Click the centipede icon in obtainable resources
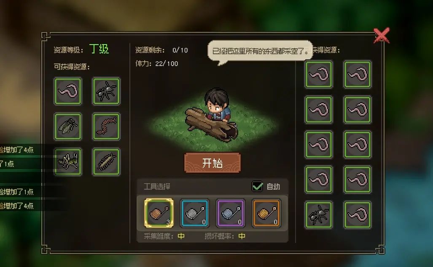 [x=106, y=126]
